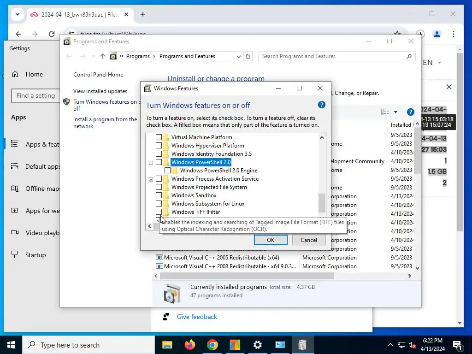Screen dimensions: 472x354
Task: Check Windows Hypervisor Platform feature
Action: tap(159, 145)
